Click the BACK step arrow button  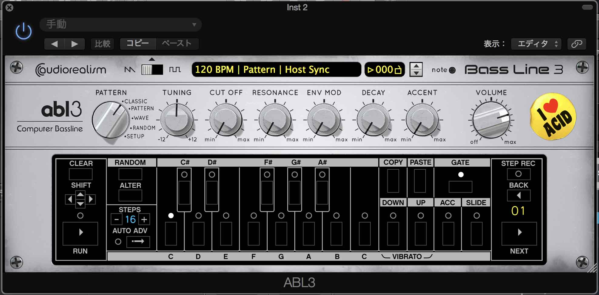click(519, 195)
